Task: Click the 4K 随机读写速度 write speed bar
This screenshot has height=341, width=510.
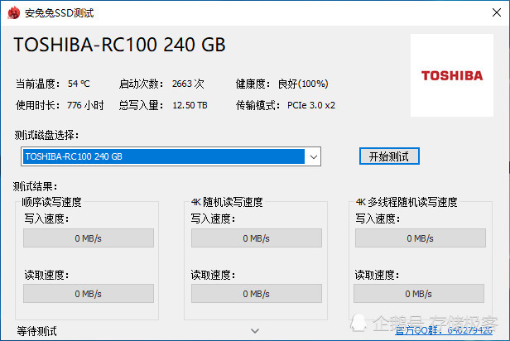Action: click(x=257, y=238)
